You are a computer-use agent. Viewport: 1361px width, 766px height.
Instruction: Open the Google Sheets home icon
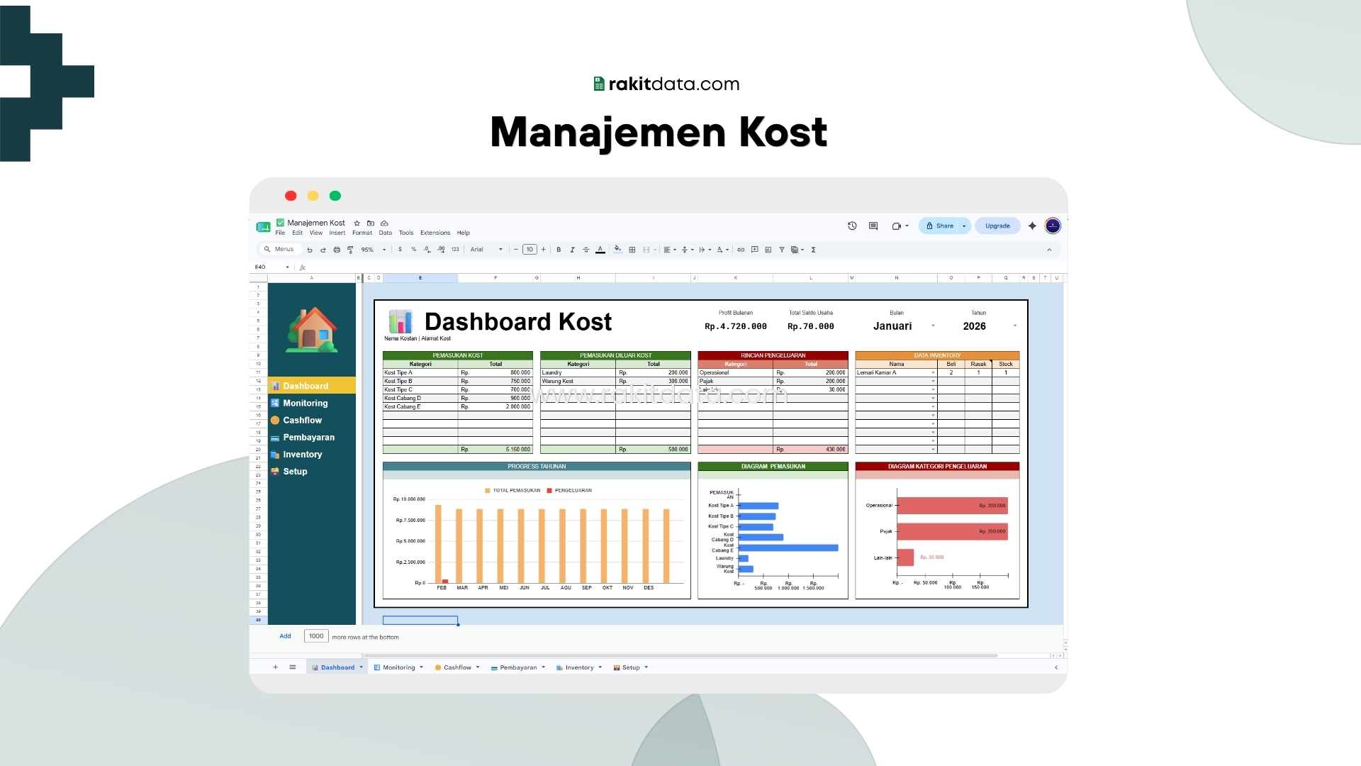(x=263, y=227)
